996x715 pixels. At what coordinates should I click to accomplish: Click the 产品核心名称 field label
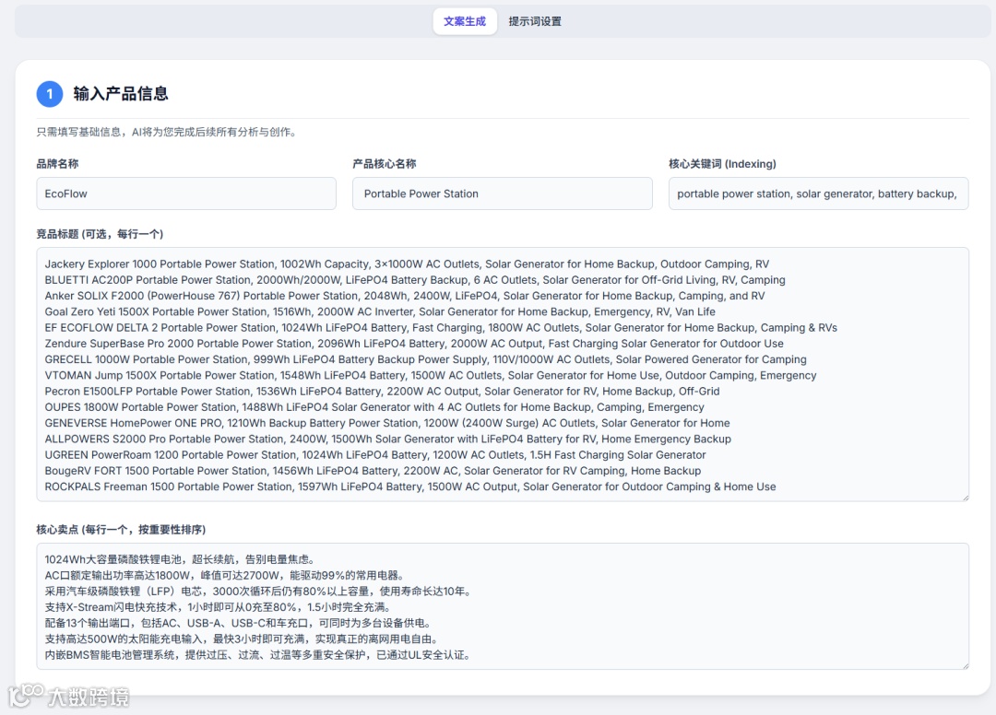(x=385, y=164)
